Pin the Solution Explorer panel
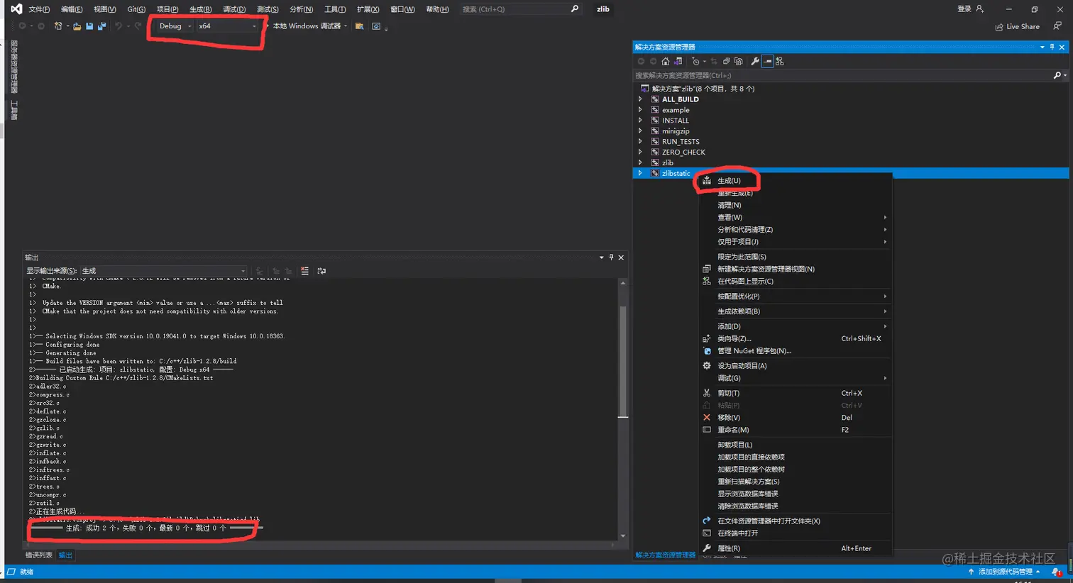The width and height of the screenshot is (1073, 583). pyautogui.click(x=1052, y=47)
